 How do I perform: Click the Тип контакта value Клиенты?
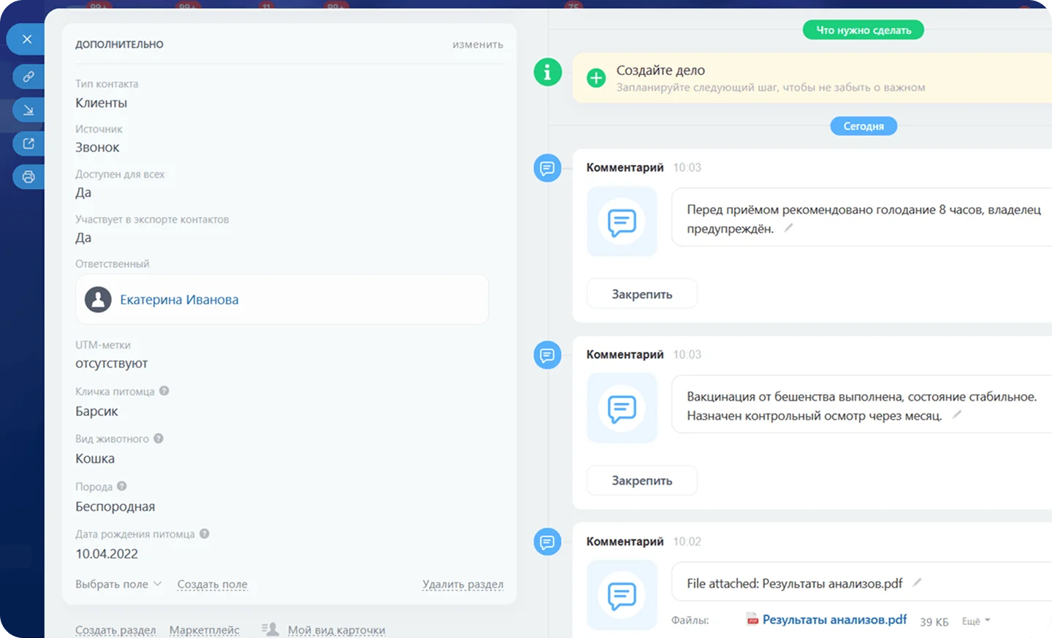click(x=102, y=103)
